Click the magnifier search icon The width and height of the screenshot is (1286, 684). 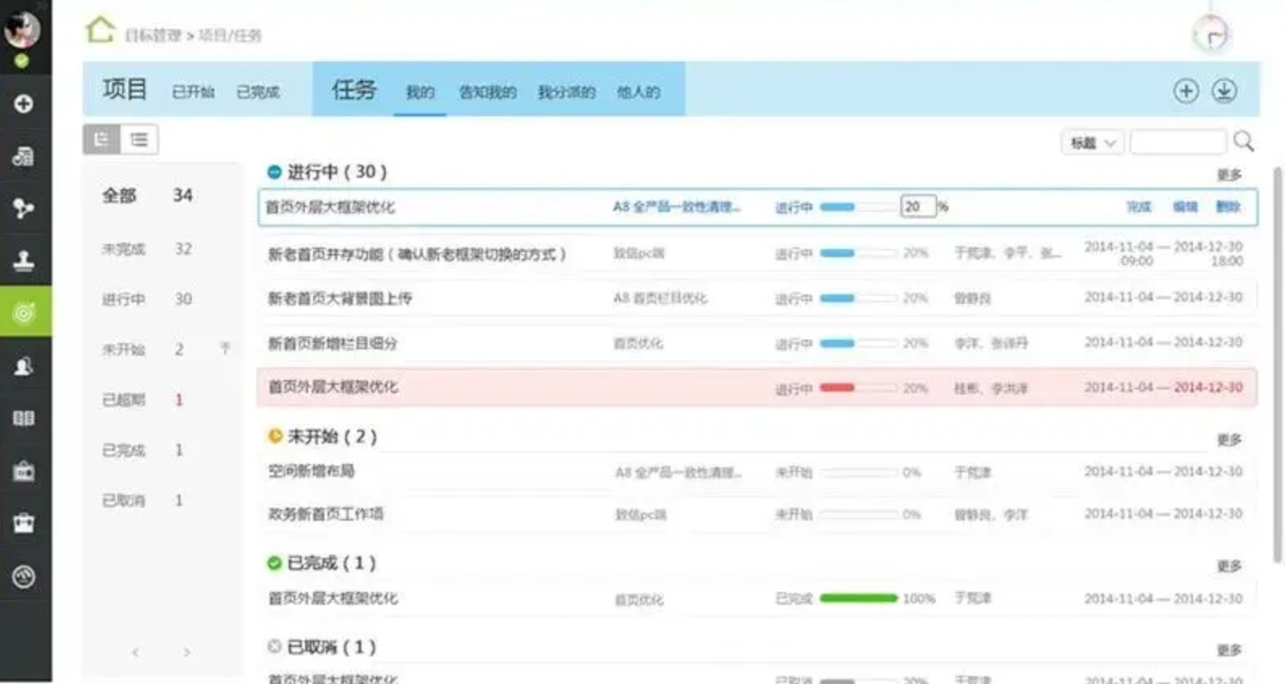point(1243,142)
